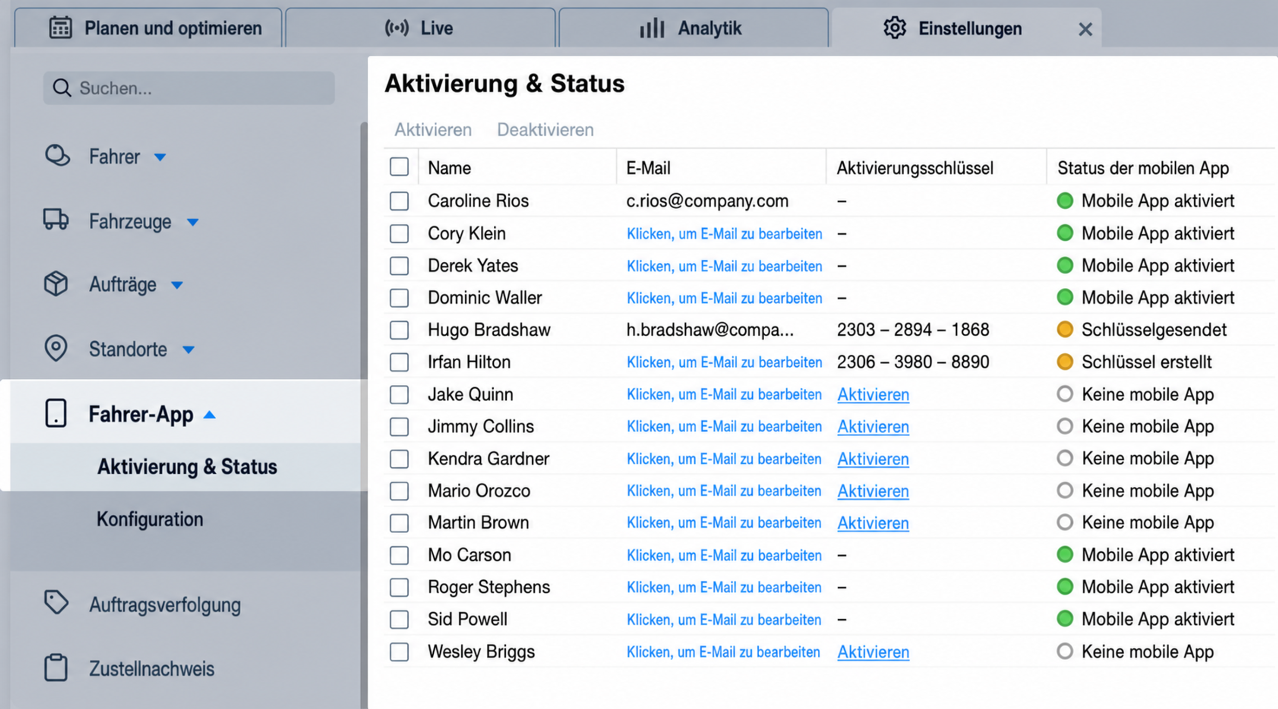The image size is (1278, 709).
Task: Click orange status dot for Irfan Hilton
Action: [1065, 362]
